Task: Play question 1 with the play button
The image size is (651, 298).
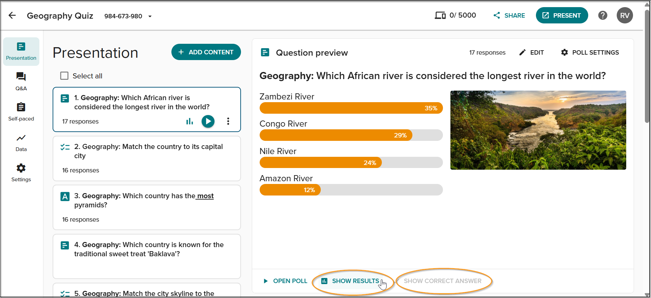Action: pyautogui.click(x=208, y=121)
